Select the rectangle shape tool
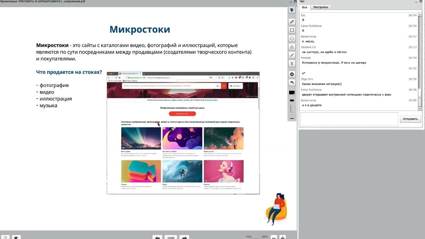The height and width of the screenshot is (239, 425). pyautogui.click(x=292, y=30)
